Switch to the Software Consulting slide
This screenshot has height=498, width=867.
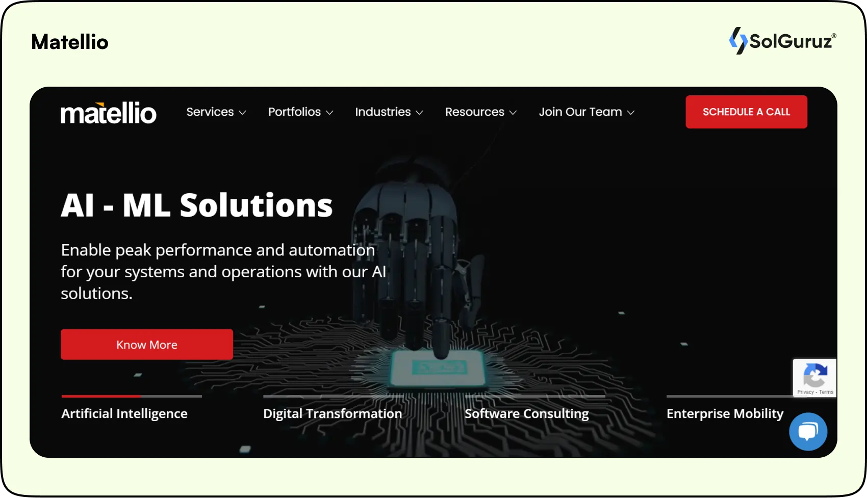tap(526, 413)
